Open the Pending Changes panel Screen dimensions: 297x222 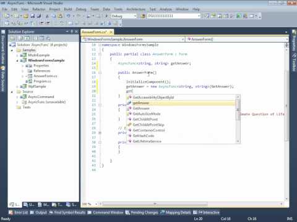tap(142, 213)
